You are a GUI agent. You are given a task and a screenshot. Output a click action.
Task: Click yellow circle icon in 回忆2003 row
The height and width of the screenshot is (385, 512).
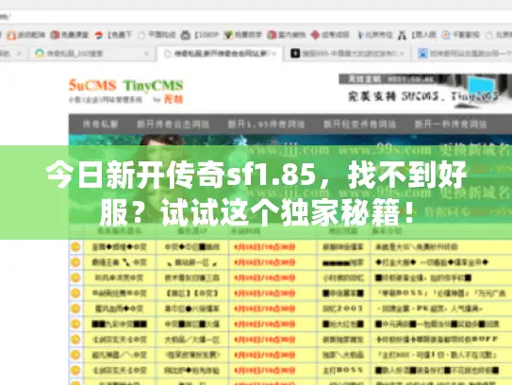tap(75, 309)
